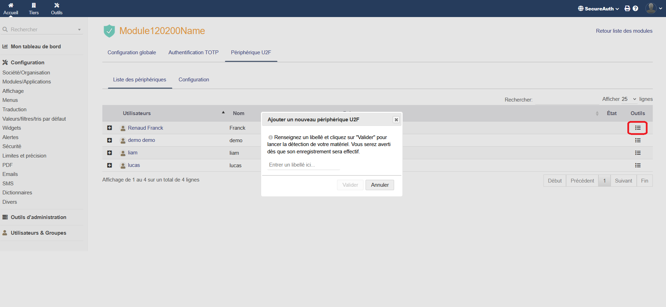Expand the Renaud Franck row

pos(110,128)
